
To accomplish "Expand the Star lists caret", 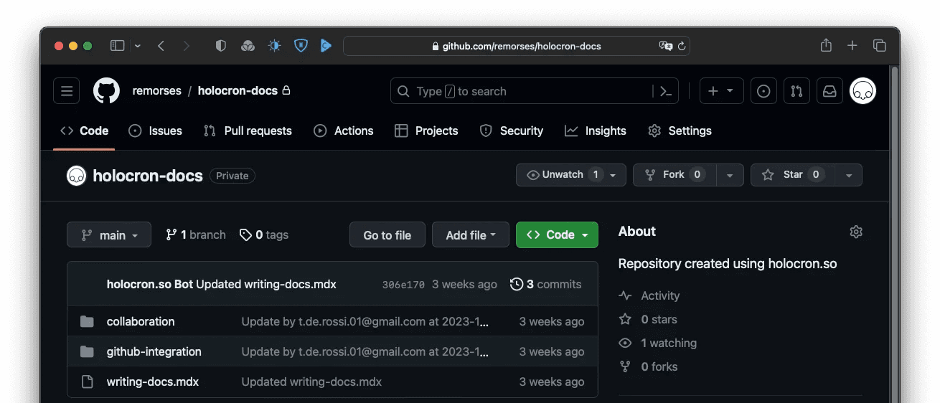I will pyautogui.click(x=849, y=175).
